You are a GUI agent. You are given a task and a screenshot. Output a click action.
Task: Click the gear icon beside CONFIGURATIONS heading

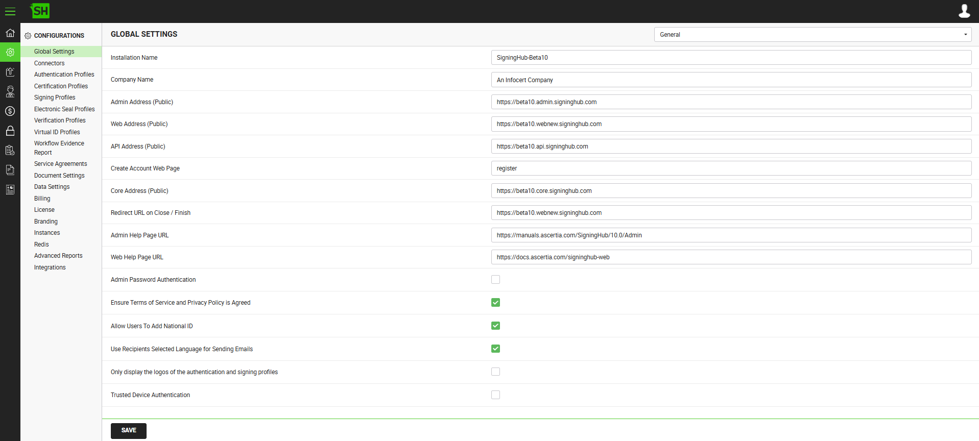point(28,36)
